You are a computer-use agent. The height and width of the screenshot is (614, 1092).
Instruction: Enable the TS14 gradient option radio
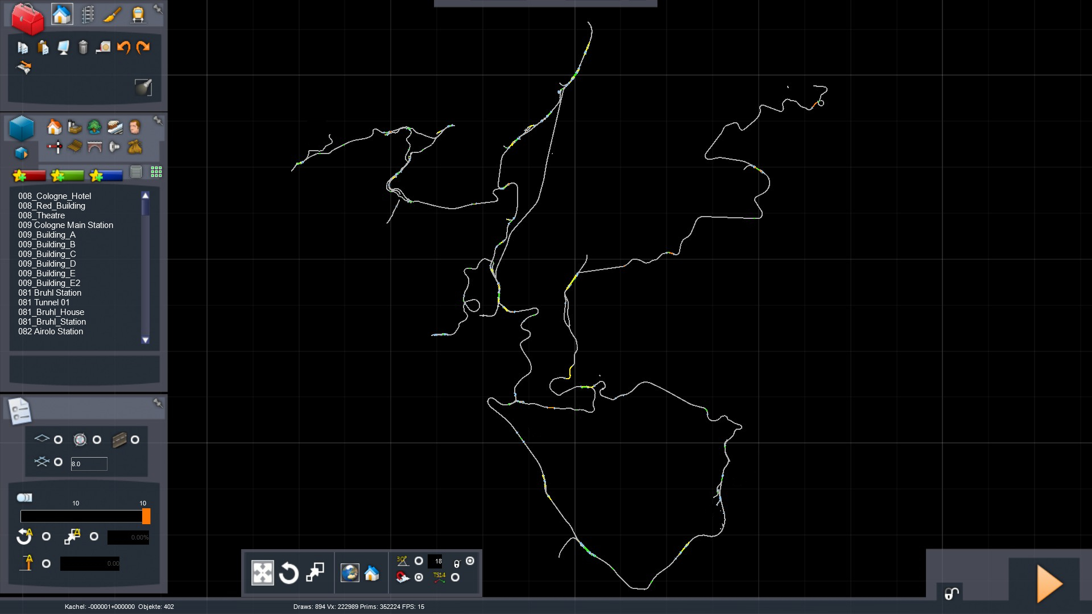[x=455, y=578]
